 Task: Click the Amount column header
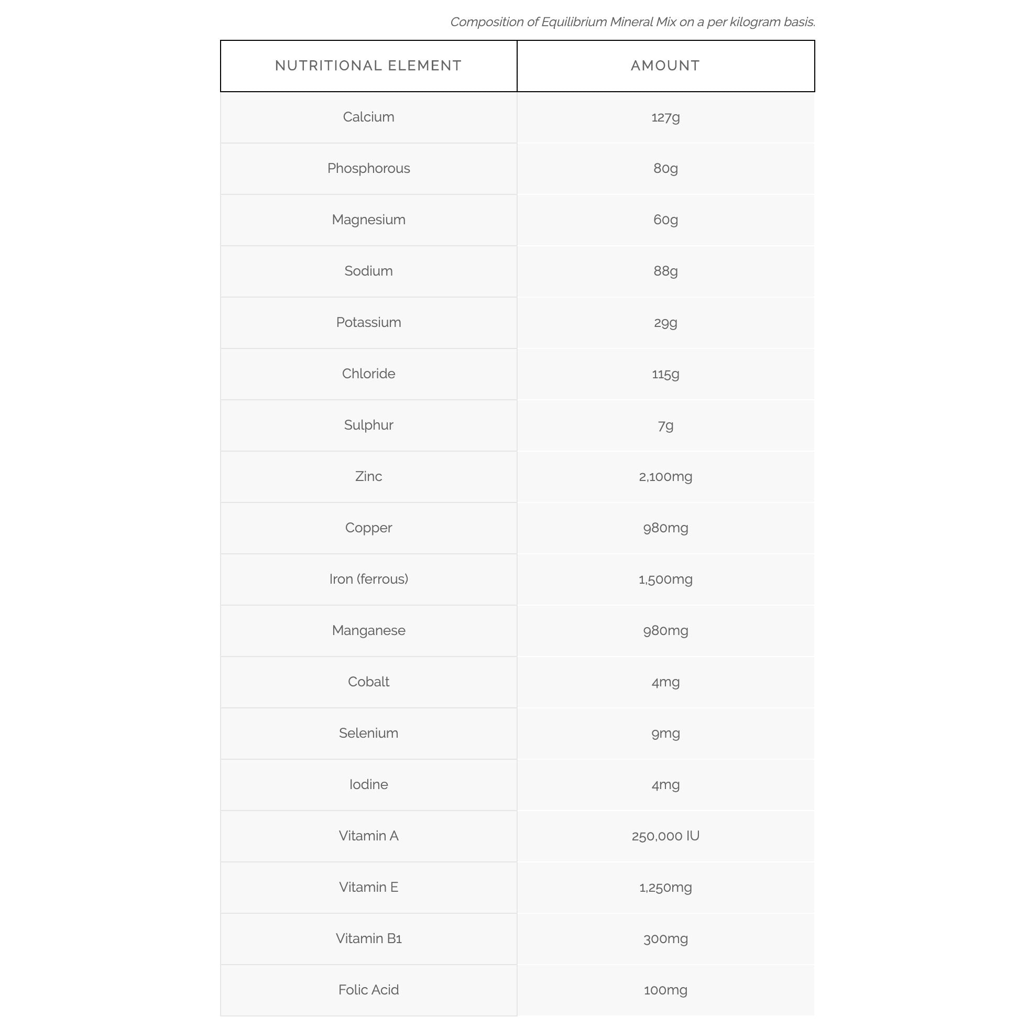[x=665, y=65]
